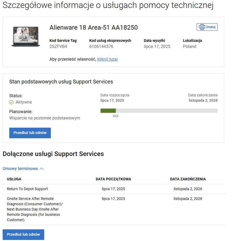Image resolution: width=234 pixels, height=241 pixels.
Task: Open the Alienware laptop product thumbnail
Action: tap(26, 36)
